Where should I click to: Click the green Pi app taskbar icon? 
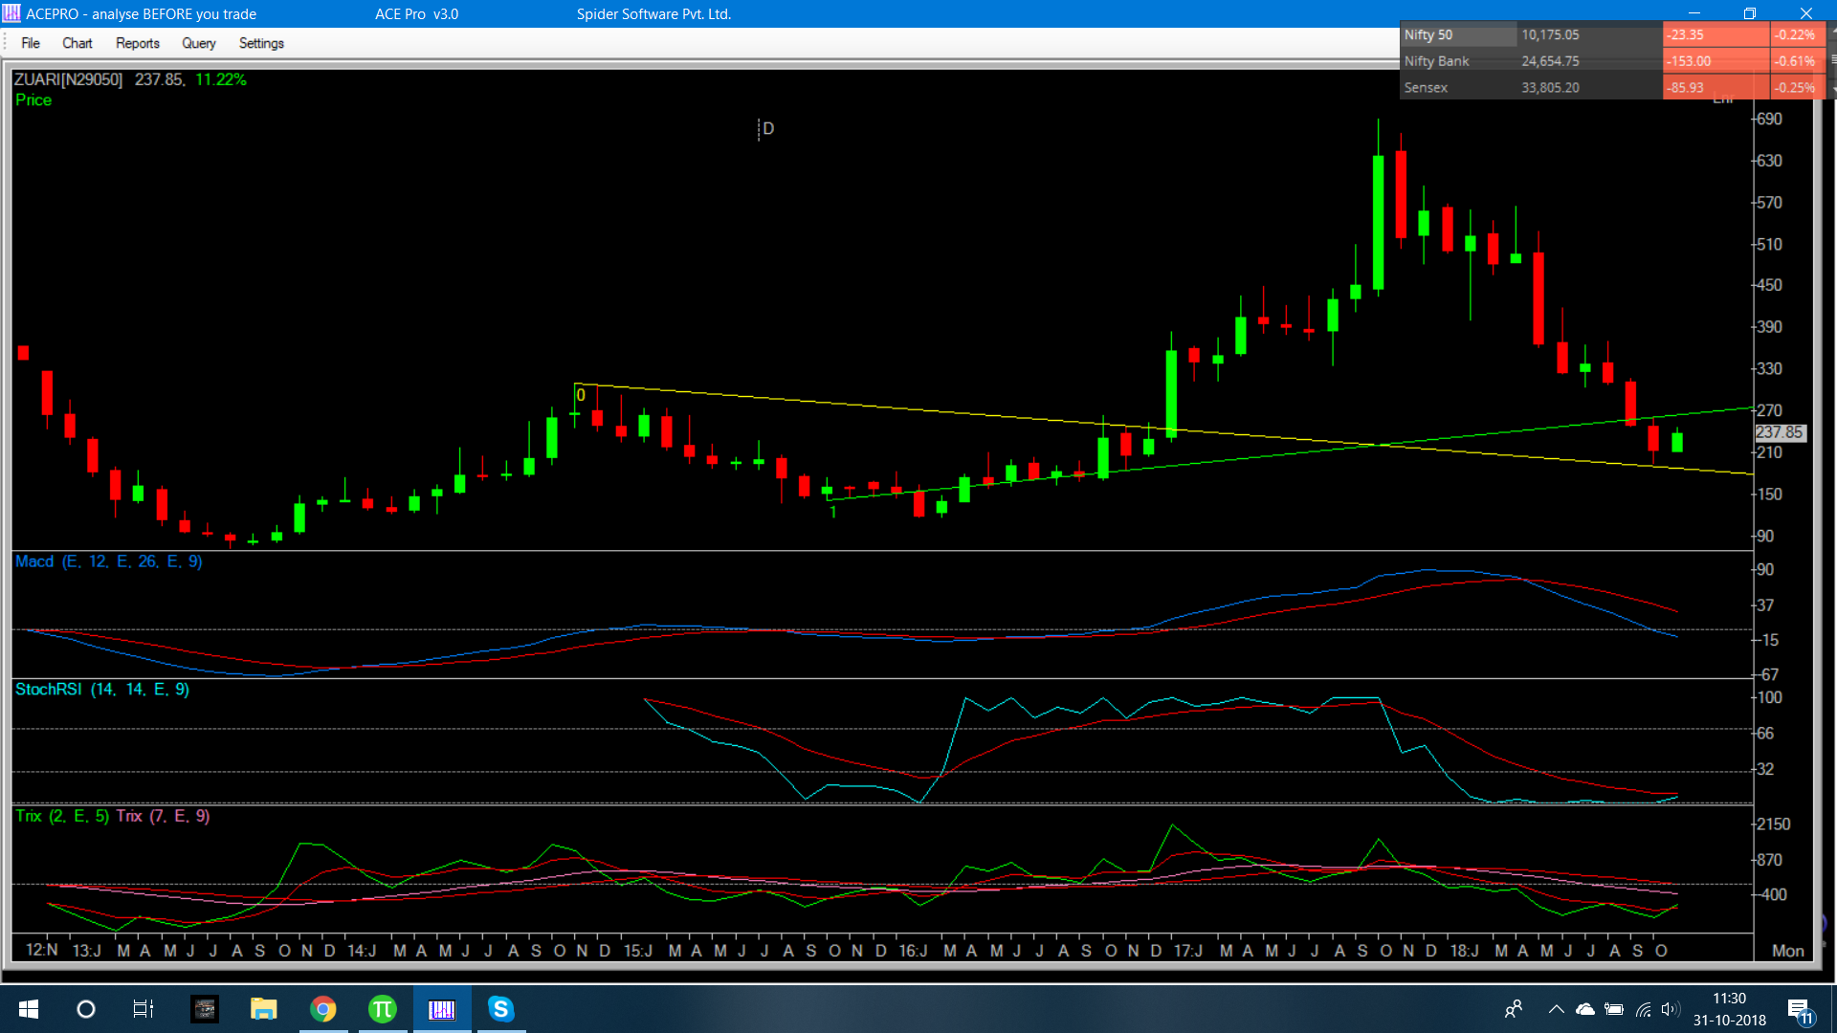382,1009
